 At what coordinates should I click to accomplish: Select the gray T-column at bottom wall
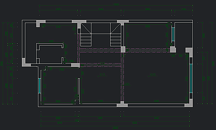pyautogui.click(x=122, y=104)
